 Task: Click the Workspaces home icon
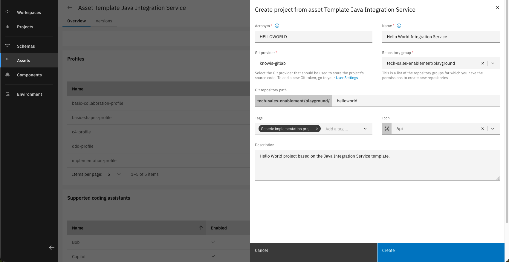pyautogui.click(x=8, y=12)
